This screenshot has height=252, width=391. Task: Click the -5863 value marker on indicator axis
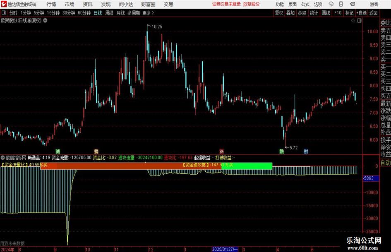371,178
